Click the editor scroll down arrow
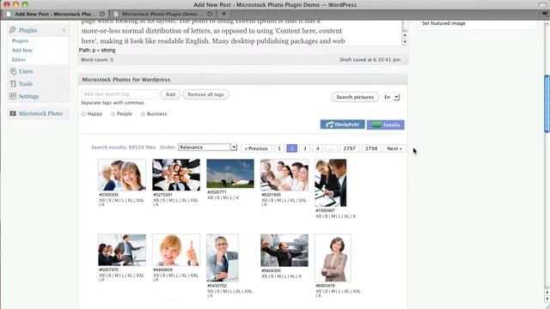The image size is (550, 309). coord(405,42)
